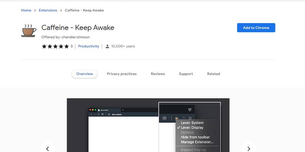The height and width of the screenshot is (152, 305).
Task: Click the rating count number 3
Action: click(72, 46)
